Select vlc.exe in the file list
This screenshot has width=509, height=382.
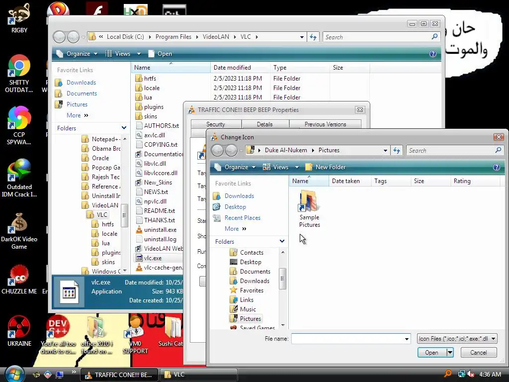(x=153, y=258)
